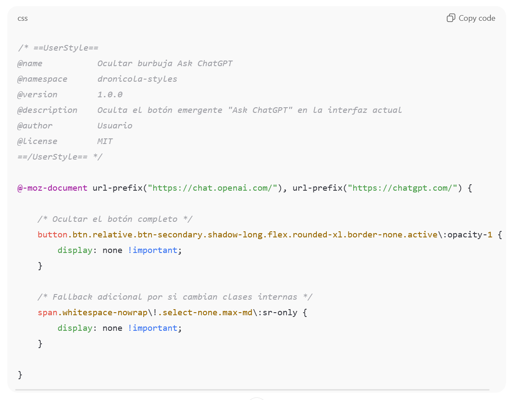Click the final closing curly brace
Viewport: 516px width, 400px height.
pos(20,374)
